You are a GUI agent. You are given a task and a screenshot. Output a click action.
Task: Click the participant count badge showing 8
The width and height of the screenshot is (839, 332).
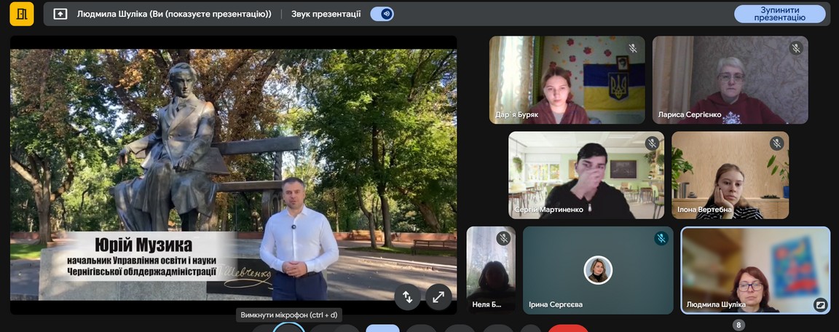[739, 325]
